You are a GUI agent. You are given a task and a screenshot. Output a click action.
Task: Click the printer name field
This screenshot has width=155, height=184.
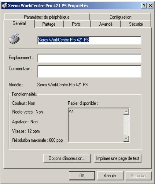point(89,40)
